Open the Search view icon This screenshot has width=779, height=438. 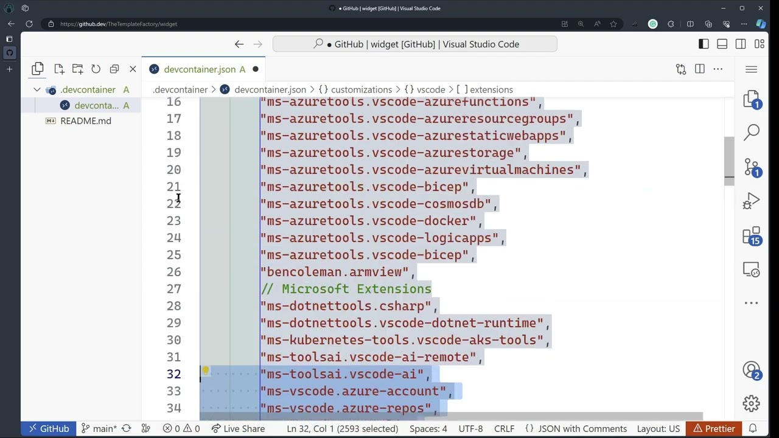click(752, 132)
